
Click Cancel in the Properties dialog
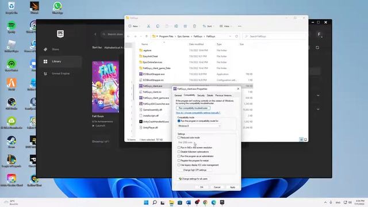point(217,187)
